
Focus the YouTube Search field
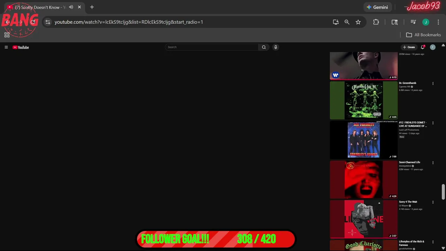click(x=212, y=47)
